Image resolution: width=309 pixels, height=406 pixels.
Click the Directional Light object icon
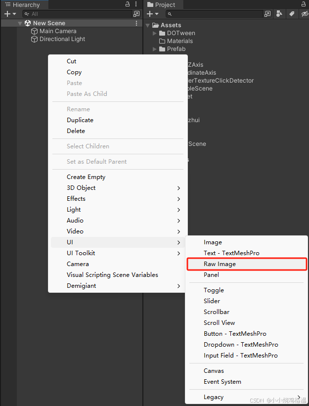tap(34, 39)
